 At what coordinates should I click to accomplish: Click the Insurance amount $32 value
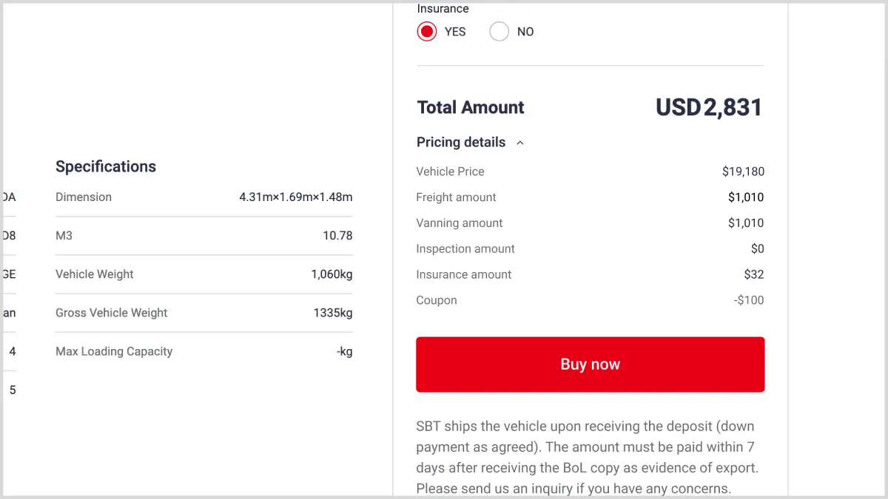pos(754,275)
